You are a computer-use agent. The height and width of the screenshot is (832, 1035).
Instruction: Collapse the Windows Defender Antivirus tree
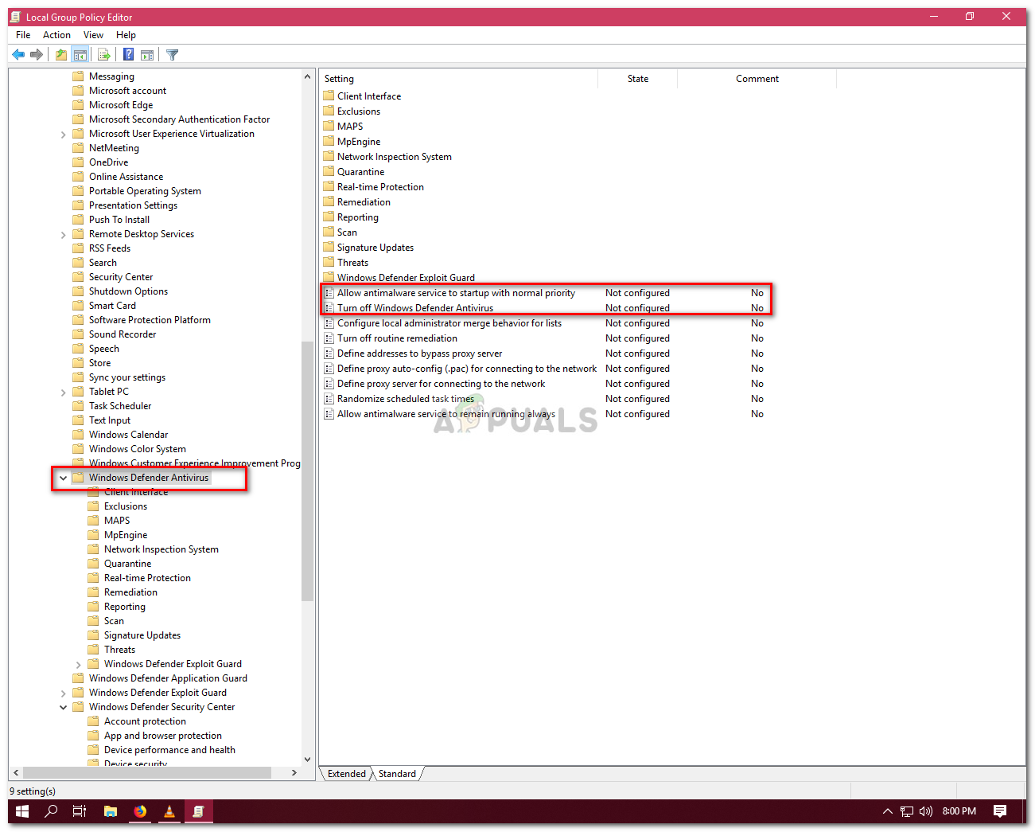pyautogui.click(x=63, y=477)
